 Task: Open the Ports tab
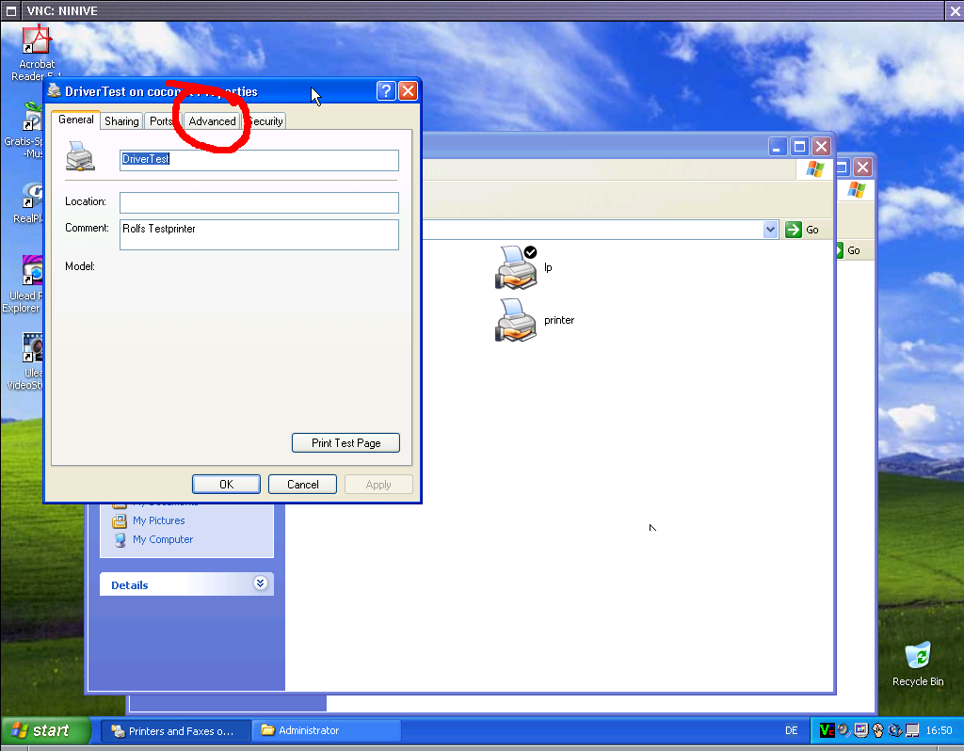[x=161, y=121]
